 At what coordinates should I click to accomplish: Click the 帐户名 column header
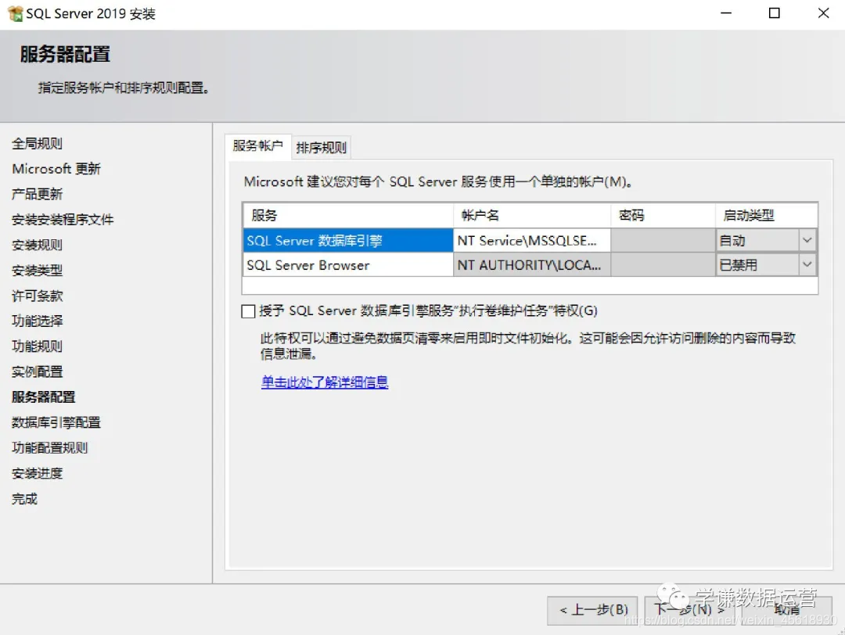532,215
